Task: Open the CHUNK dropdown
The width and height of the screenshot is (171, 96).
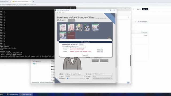Action: pos(103,74)
